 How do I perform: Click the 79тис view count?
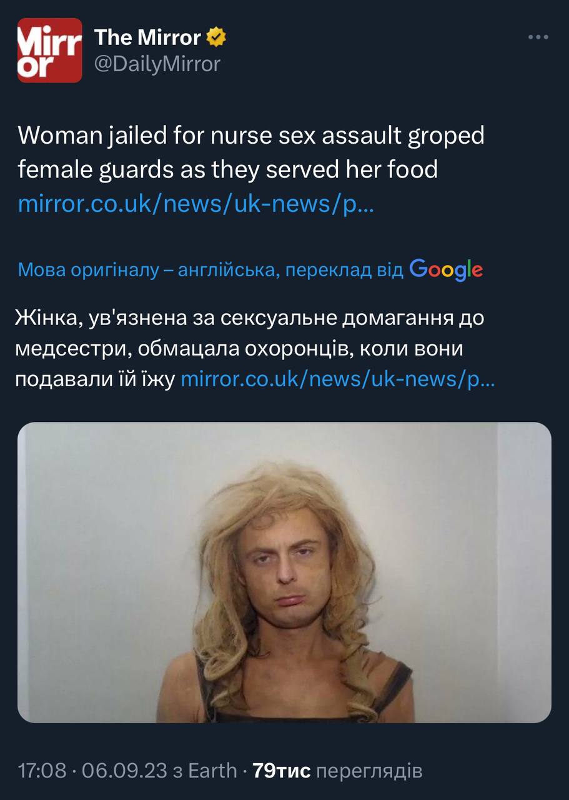[x=282, y=771]
